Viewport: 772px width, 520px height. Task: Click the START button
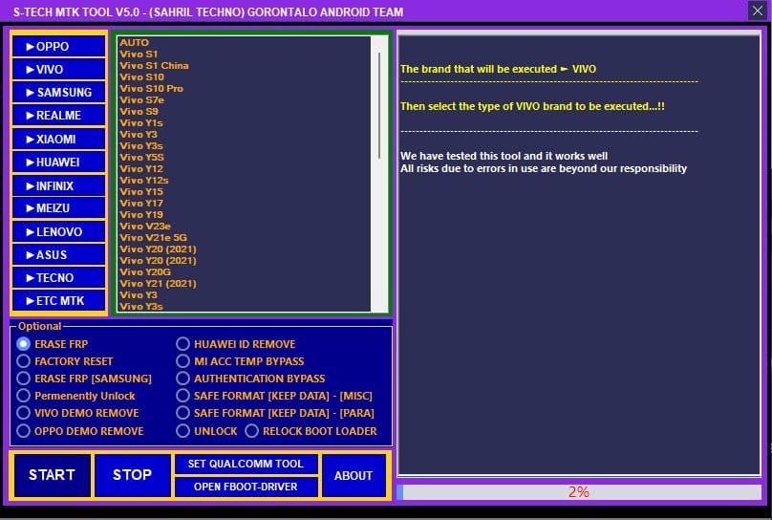click(x=53, y=475)
